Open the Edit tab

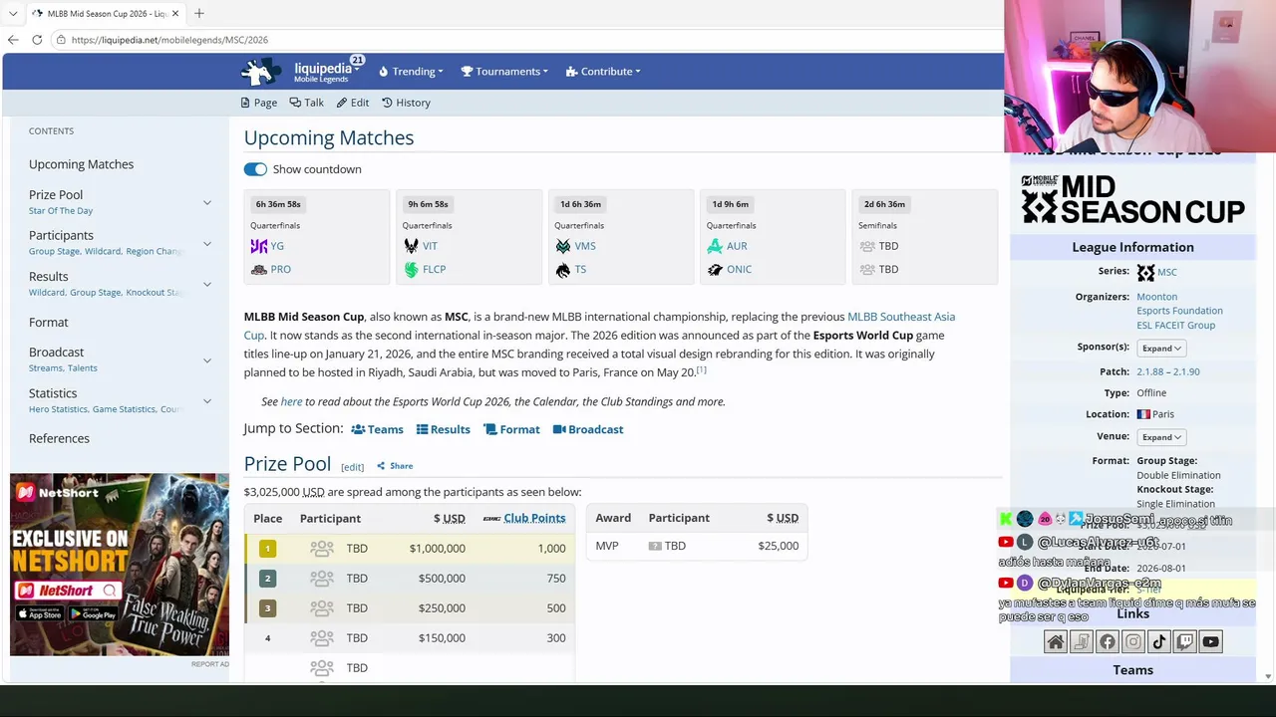[x=353, y=103]
